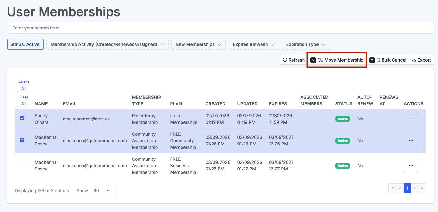
Task: Open the Expires Between filter dropdown
Action: click(254, 44)
